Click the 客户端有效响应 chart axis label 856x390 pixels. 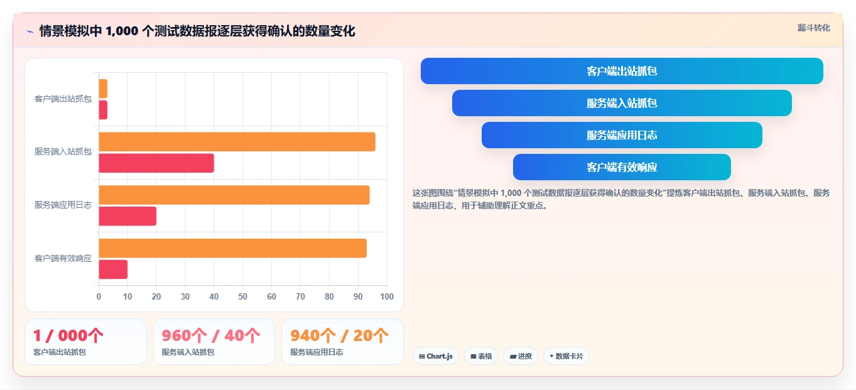[63, 259]
